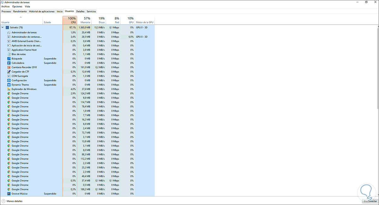Collapse the Solvetic (79) user group
The width and height of the screenshot is (379, 205).
click(3, 27)
